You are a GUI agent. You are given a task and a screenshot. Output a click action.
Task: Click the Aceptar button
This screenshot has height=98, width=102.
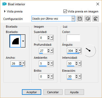(31, 92)
